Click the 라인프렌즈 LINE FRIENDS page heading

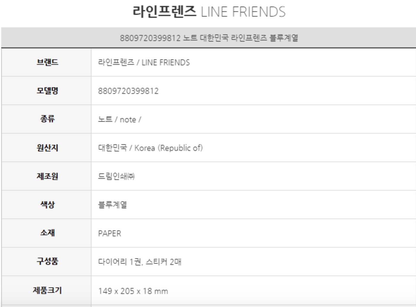pos(209,12)
